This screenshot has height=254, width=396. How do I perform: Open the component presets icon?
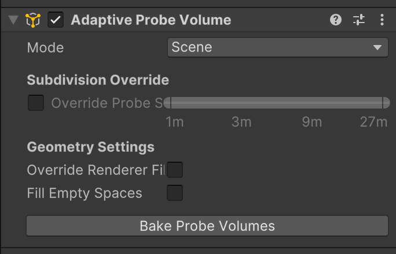click(x=359, y=20)
